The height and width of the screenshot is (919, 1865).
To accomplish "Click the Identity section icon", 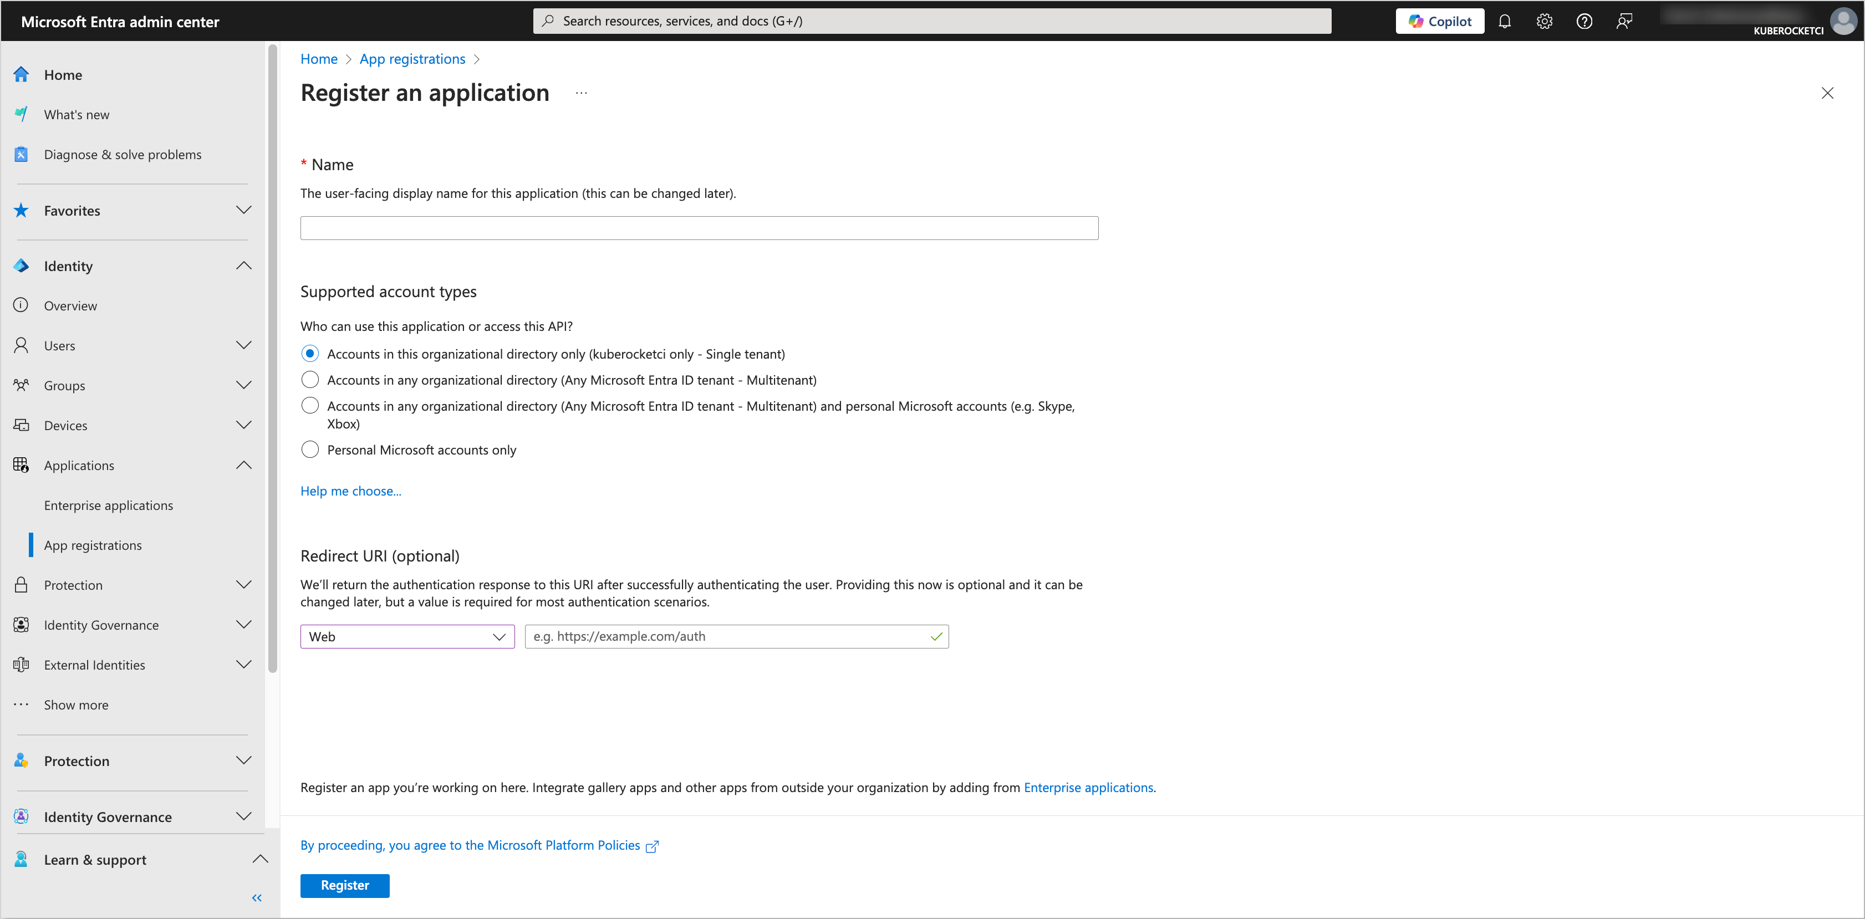I will tap(23, 265).
